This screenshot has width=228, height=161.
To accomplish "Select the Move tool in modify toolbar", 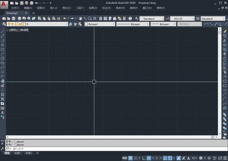I will click(225, 54).
